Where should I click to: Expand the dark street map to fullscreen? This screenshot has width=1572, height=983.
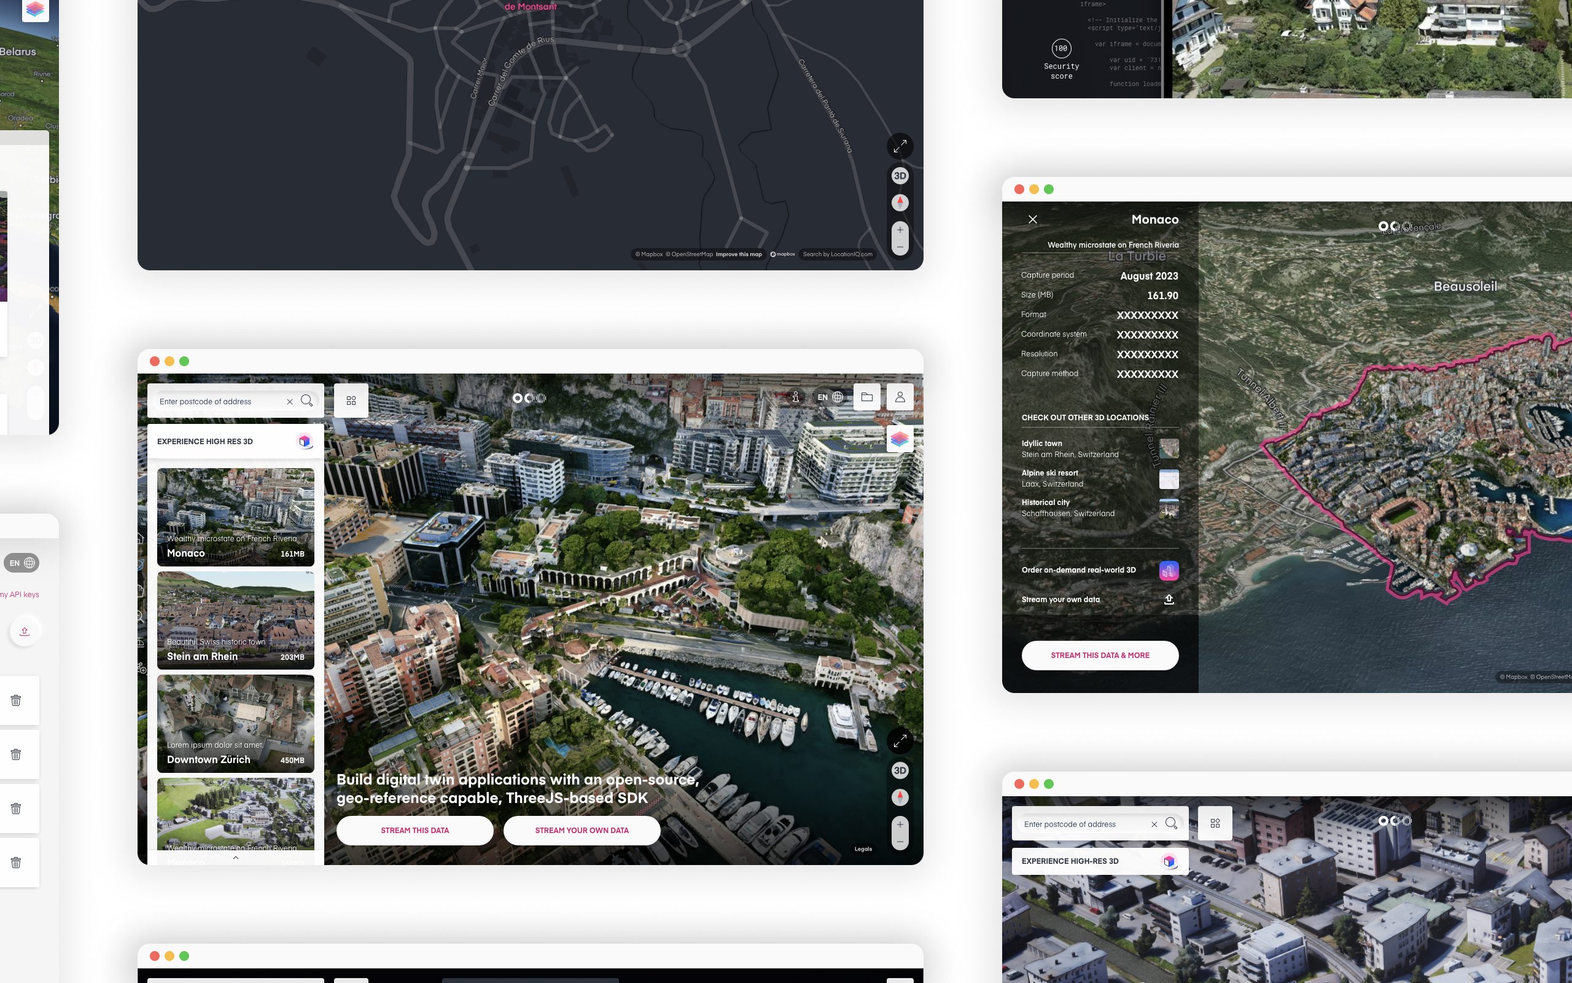tap(900, 146)
